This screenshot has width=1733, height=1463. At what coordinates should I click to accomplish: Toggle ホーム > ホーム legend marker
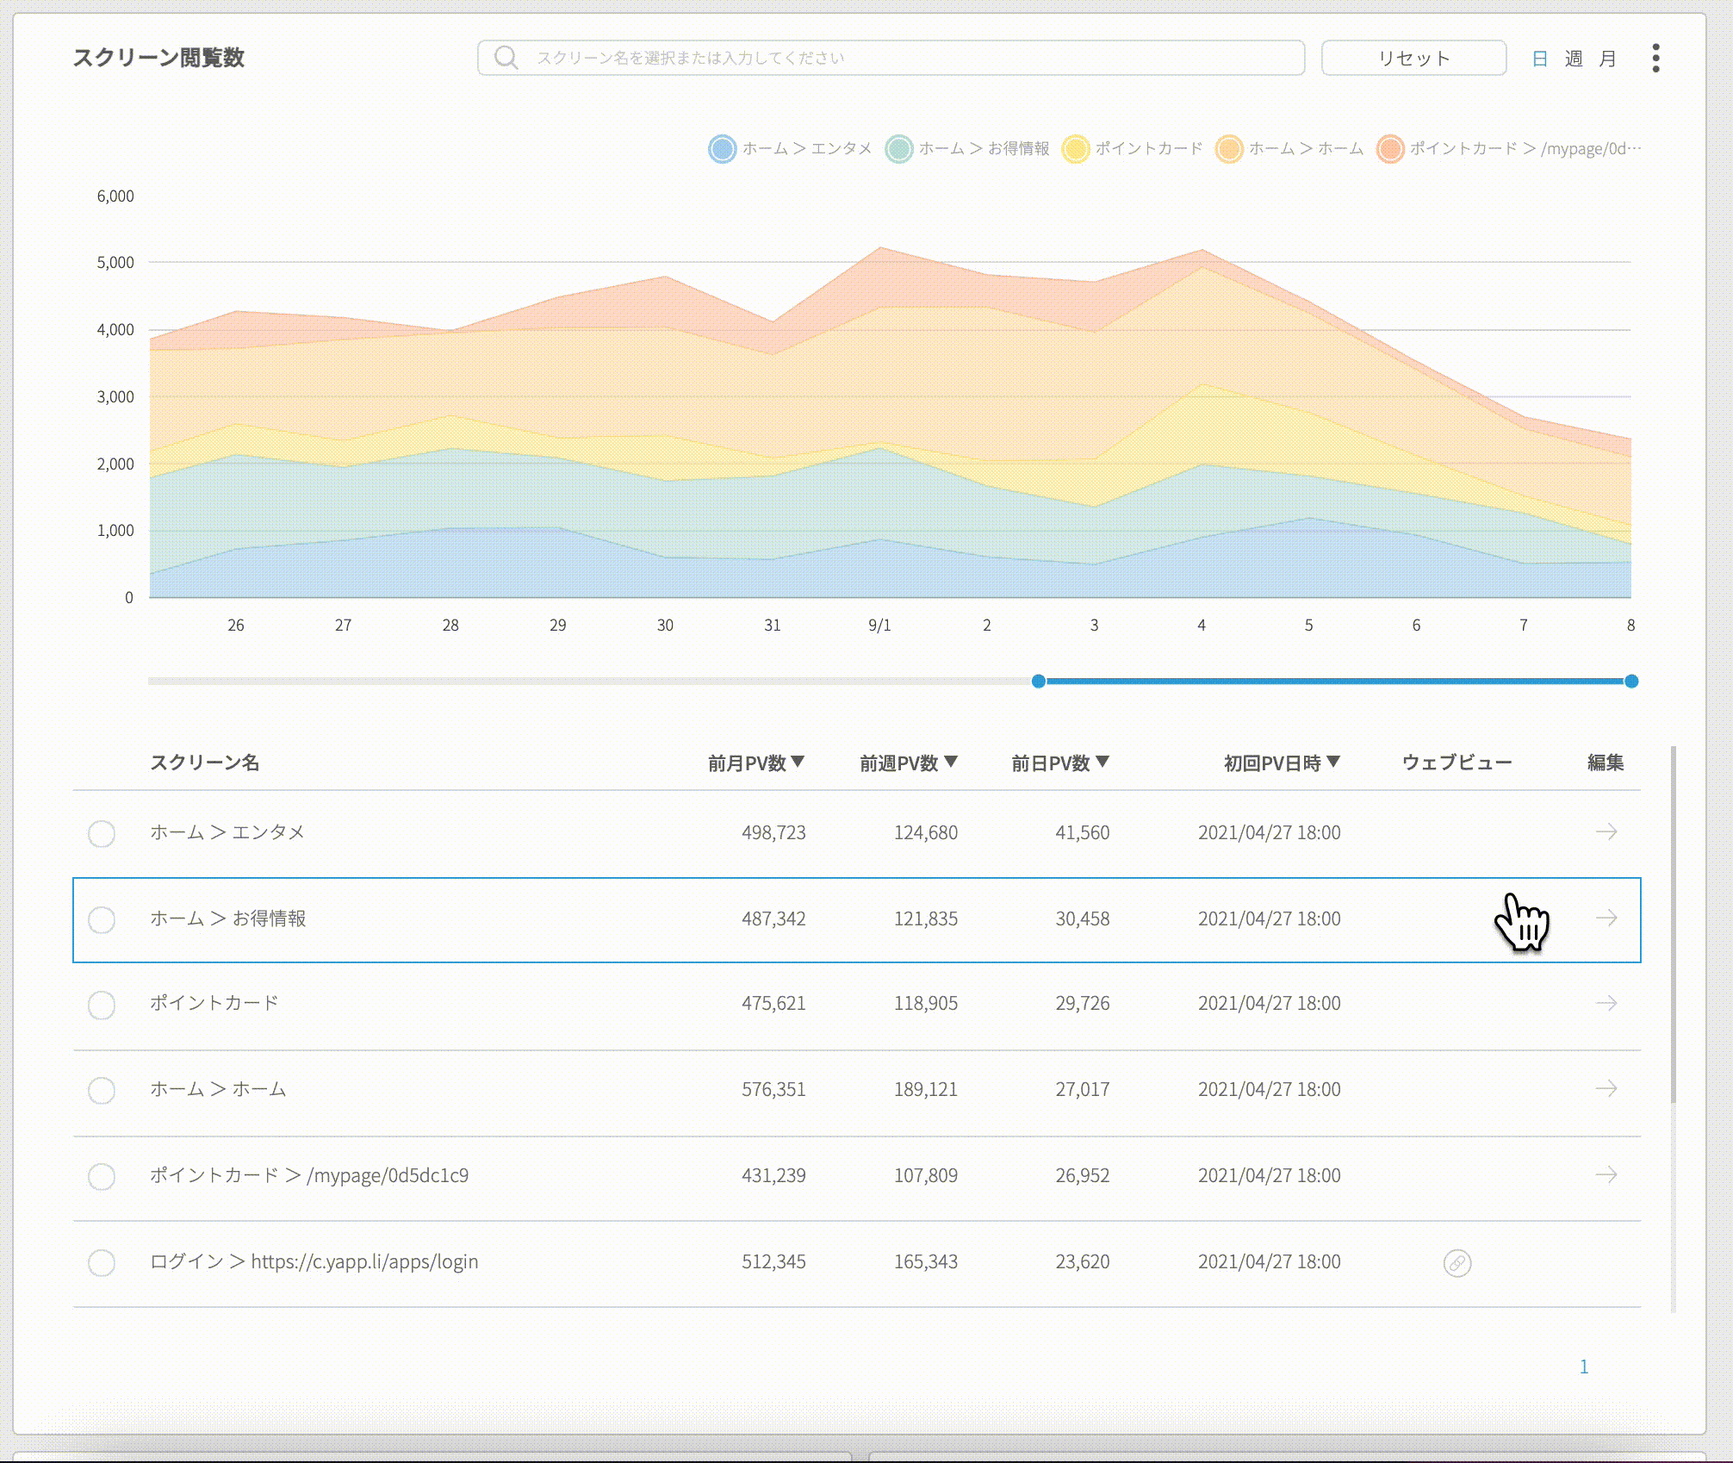(1228, 148)
